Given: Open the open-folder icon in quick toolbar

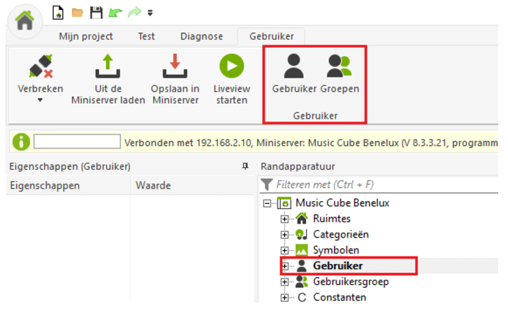Looking at the screenshot, I should (78, 12).
